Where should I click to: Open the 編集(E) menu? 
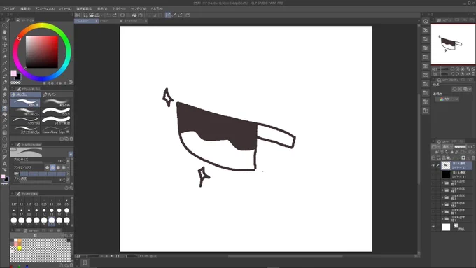[25, 9]
